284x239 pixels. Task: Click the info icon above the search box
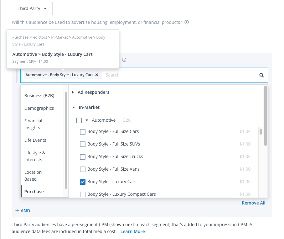coord(124,60)
